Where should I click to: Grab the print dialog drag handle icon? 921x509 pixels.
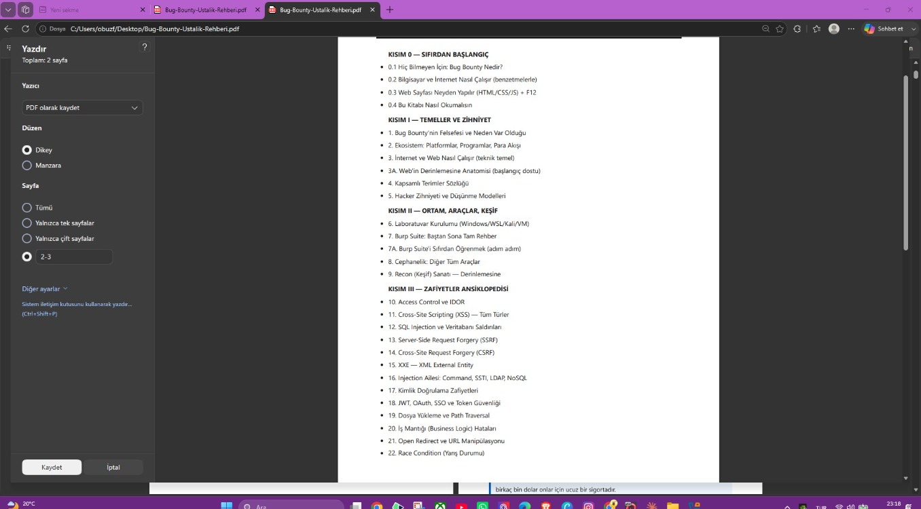click(9, 48)
